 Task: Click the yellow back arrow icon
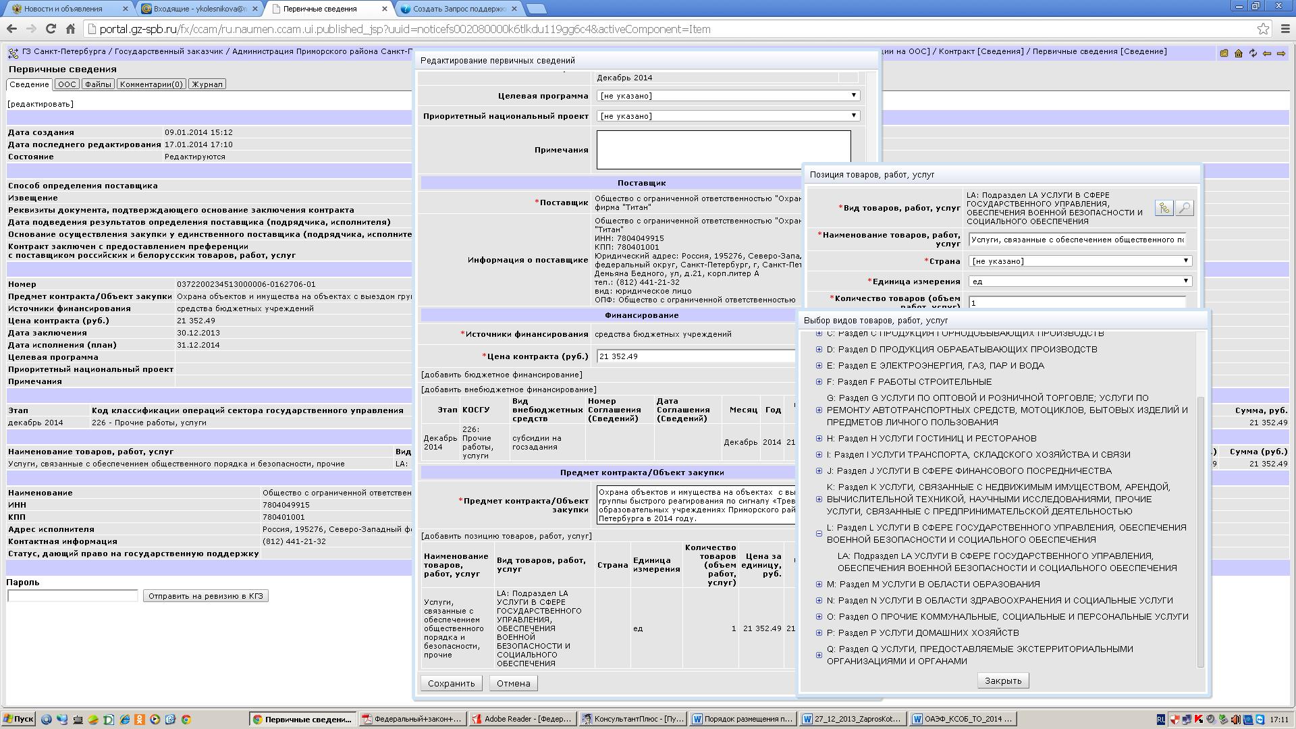pyautogui.click(x=1267, y=53)
